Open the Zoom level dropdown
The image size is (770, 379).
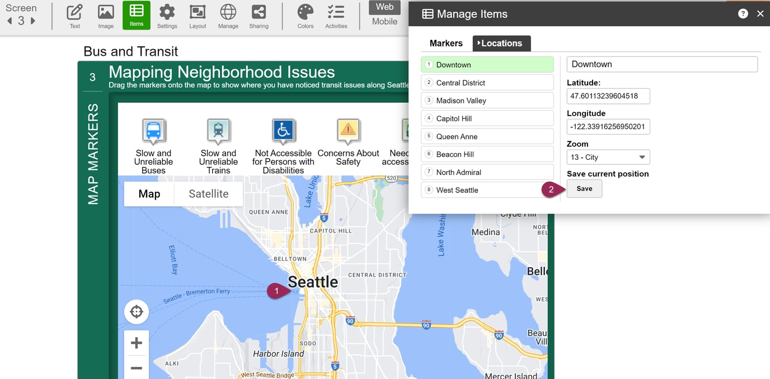coord(608,158)
